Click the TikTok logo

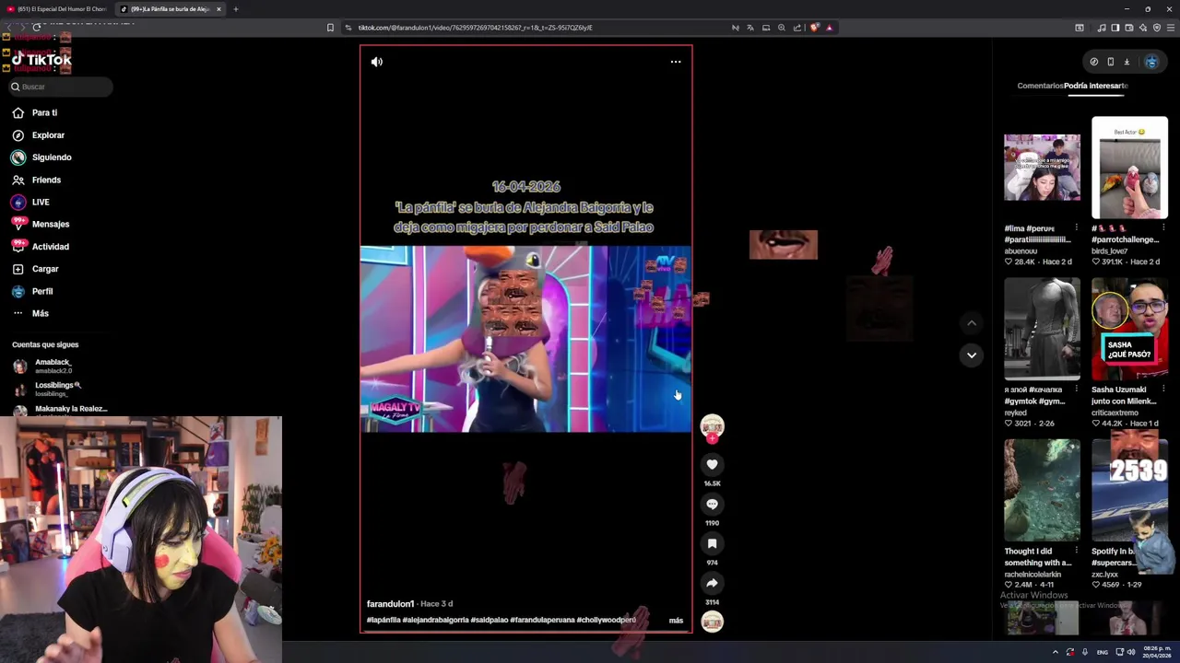41,60
